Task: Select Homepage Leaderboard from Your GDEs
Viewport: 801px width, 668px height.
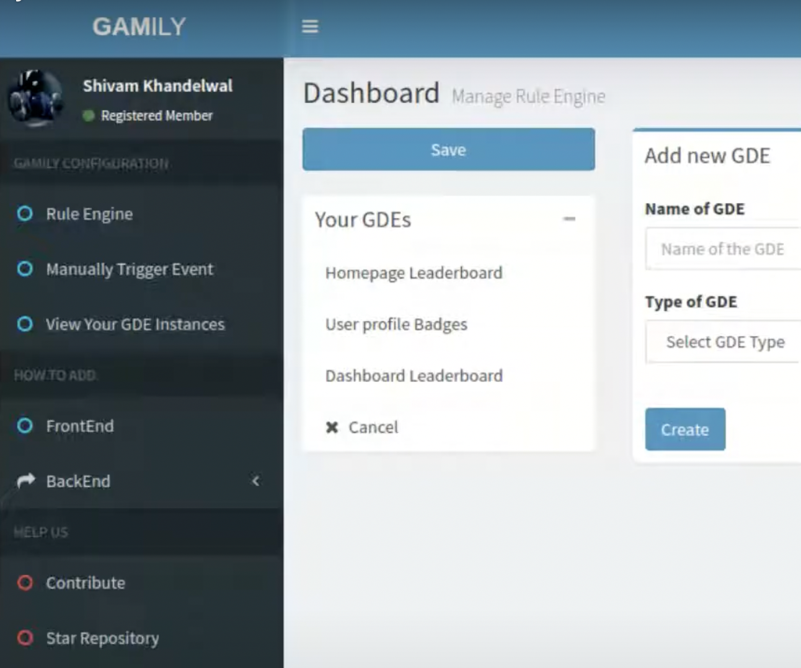Action: pyautogui.click(x=414, y=273)
